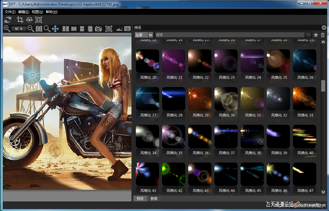Enable vertical split comparison view

[x=74, y=29]
